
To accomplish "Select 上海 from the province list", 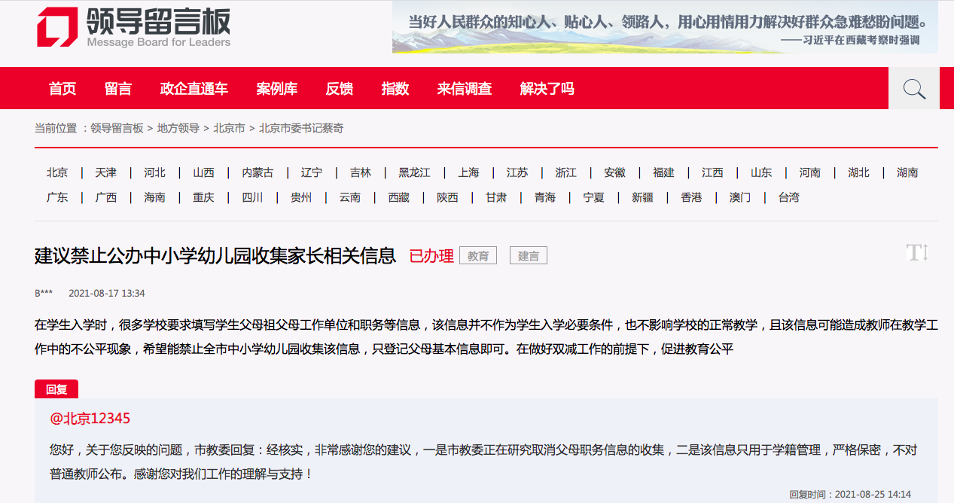I will click(468, 172).
